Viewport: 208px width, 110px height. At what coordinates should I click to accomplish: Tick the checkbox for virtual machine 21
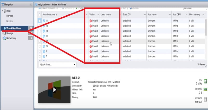click(x=40, y=36)
